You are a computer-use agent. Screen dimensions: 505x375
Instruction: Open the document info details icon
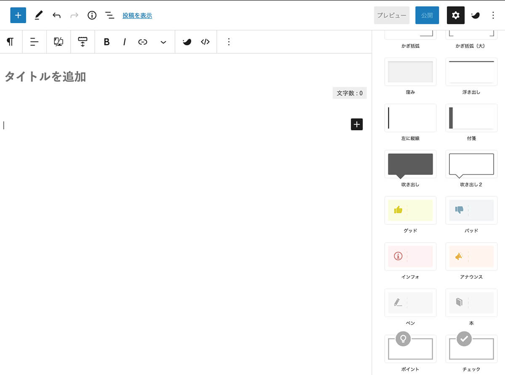92,16
